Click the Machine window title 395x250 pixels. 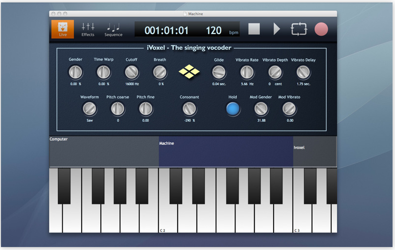point(195,14)
